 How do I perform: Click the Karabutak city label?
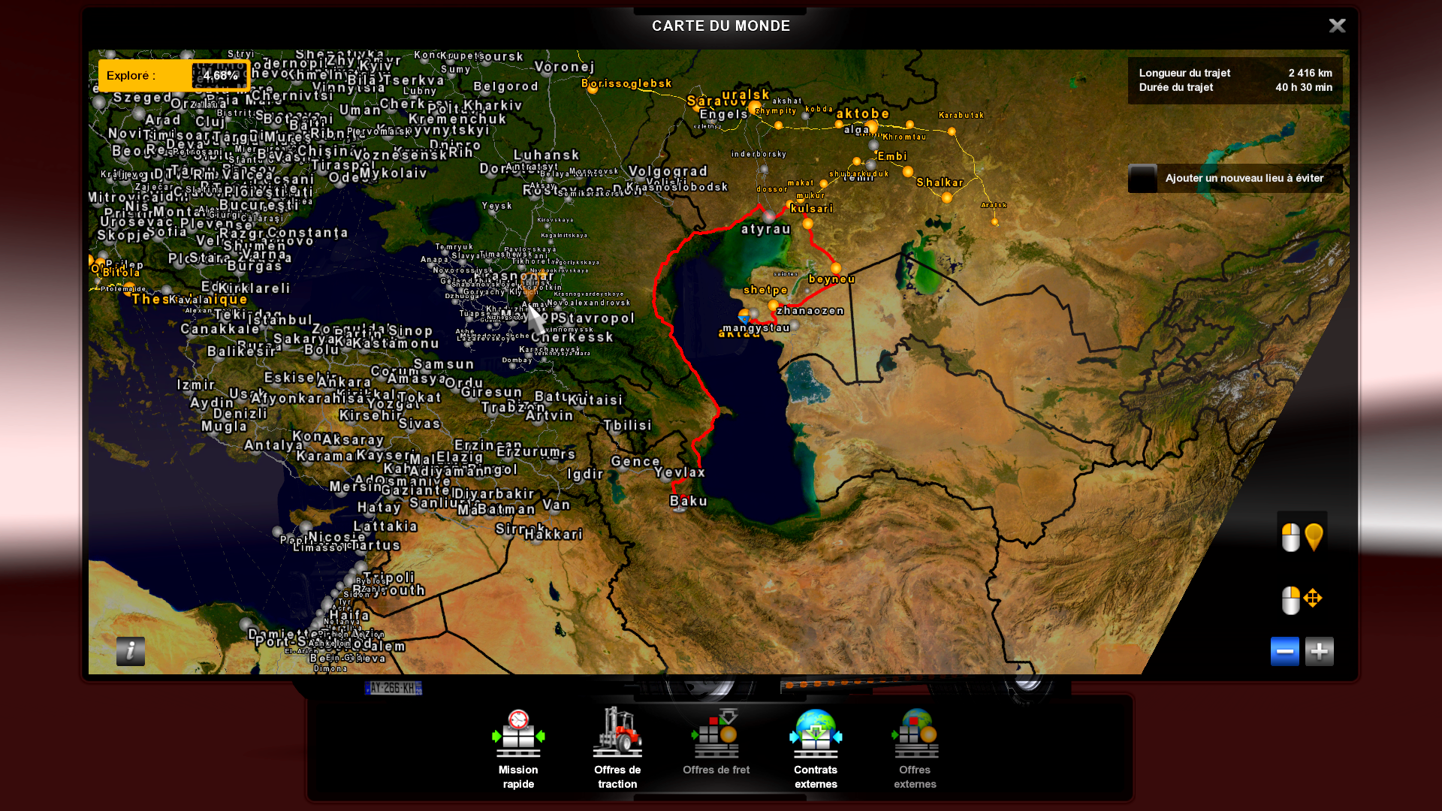coord(961,115)
